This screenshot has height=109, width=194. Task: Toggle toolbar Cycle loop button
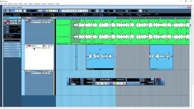(44, 11)
